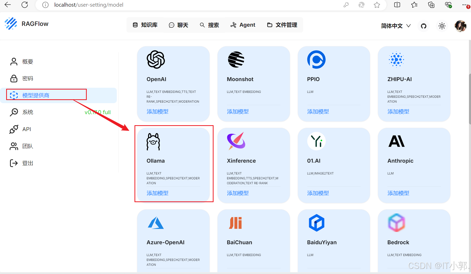
Task: Click 添加模型 under OpenAI
Action: point(157,112)
